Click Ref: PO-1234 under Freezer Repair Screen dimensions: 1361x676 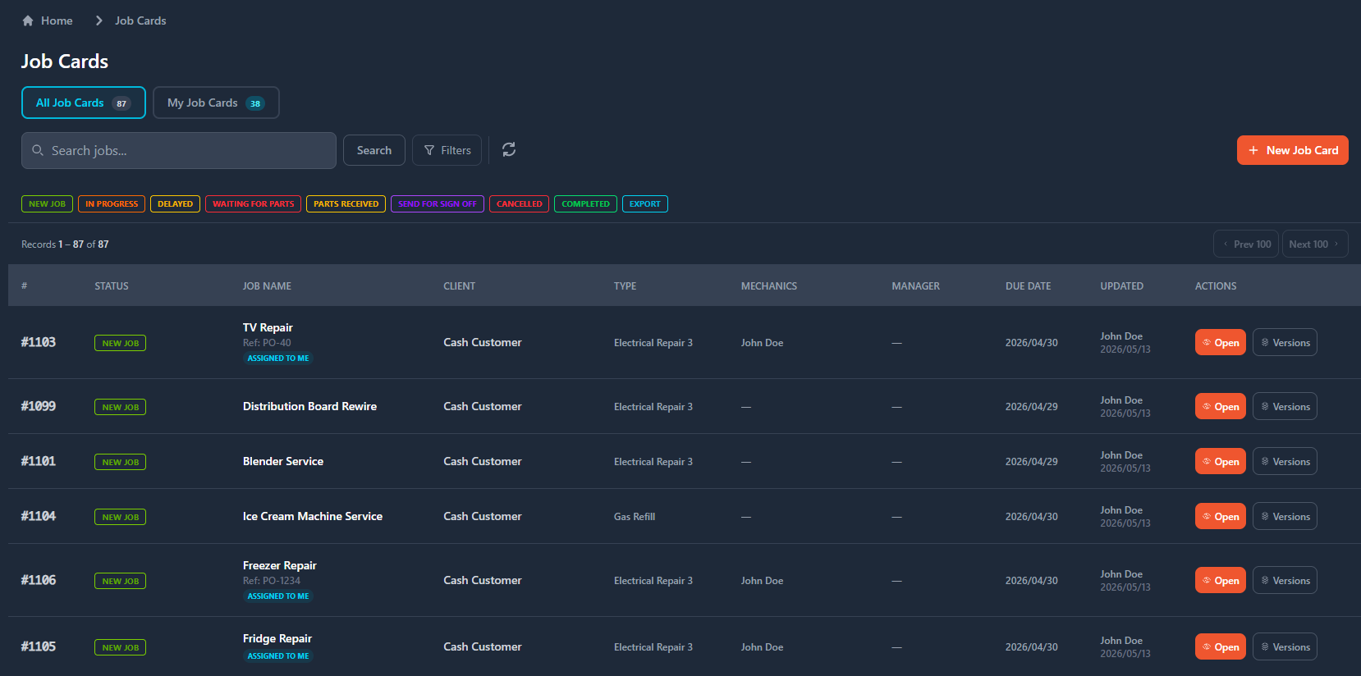tap(272, 581)
